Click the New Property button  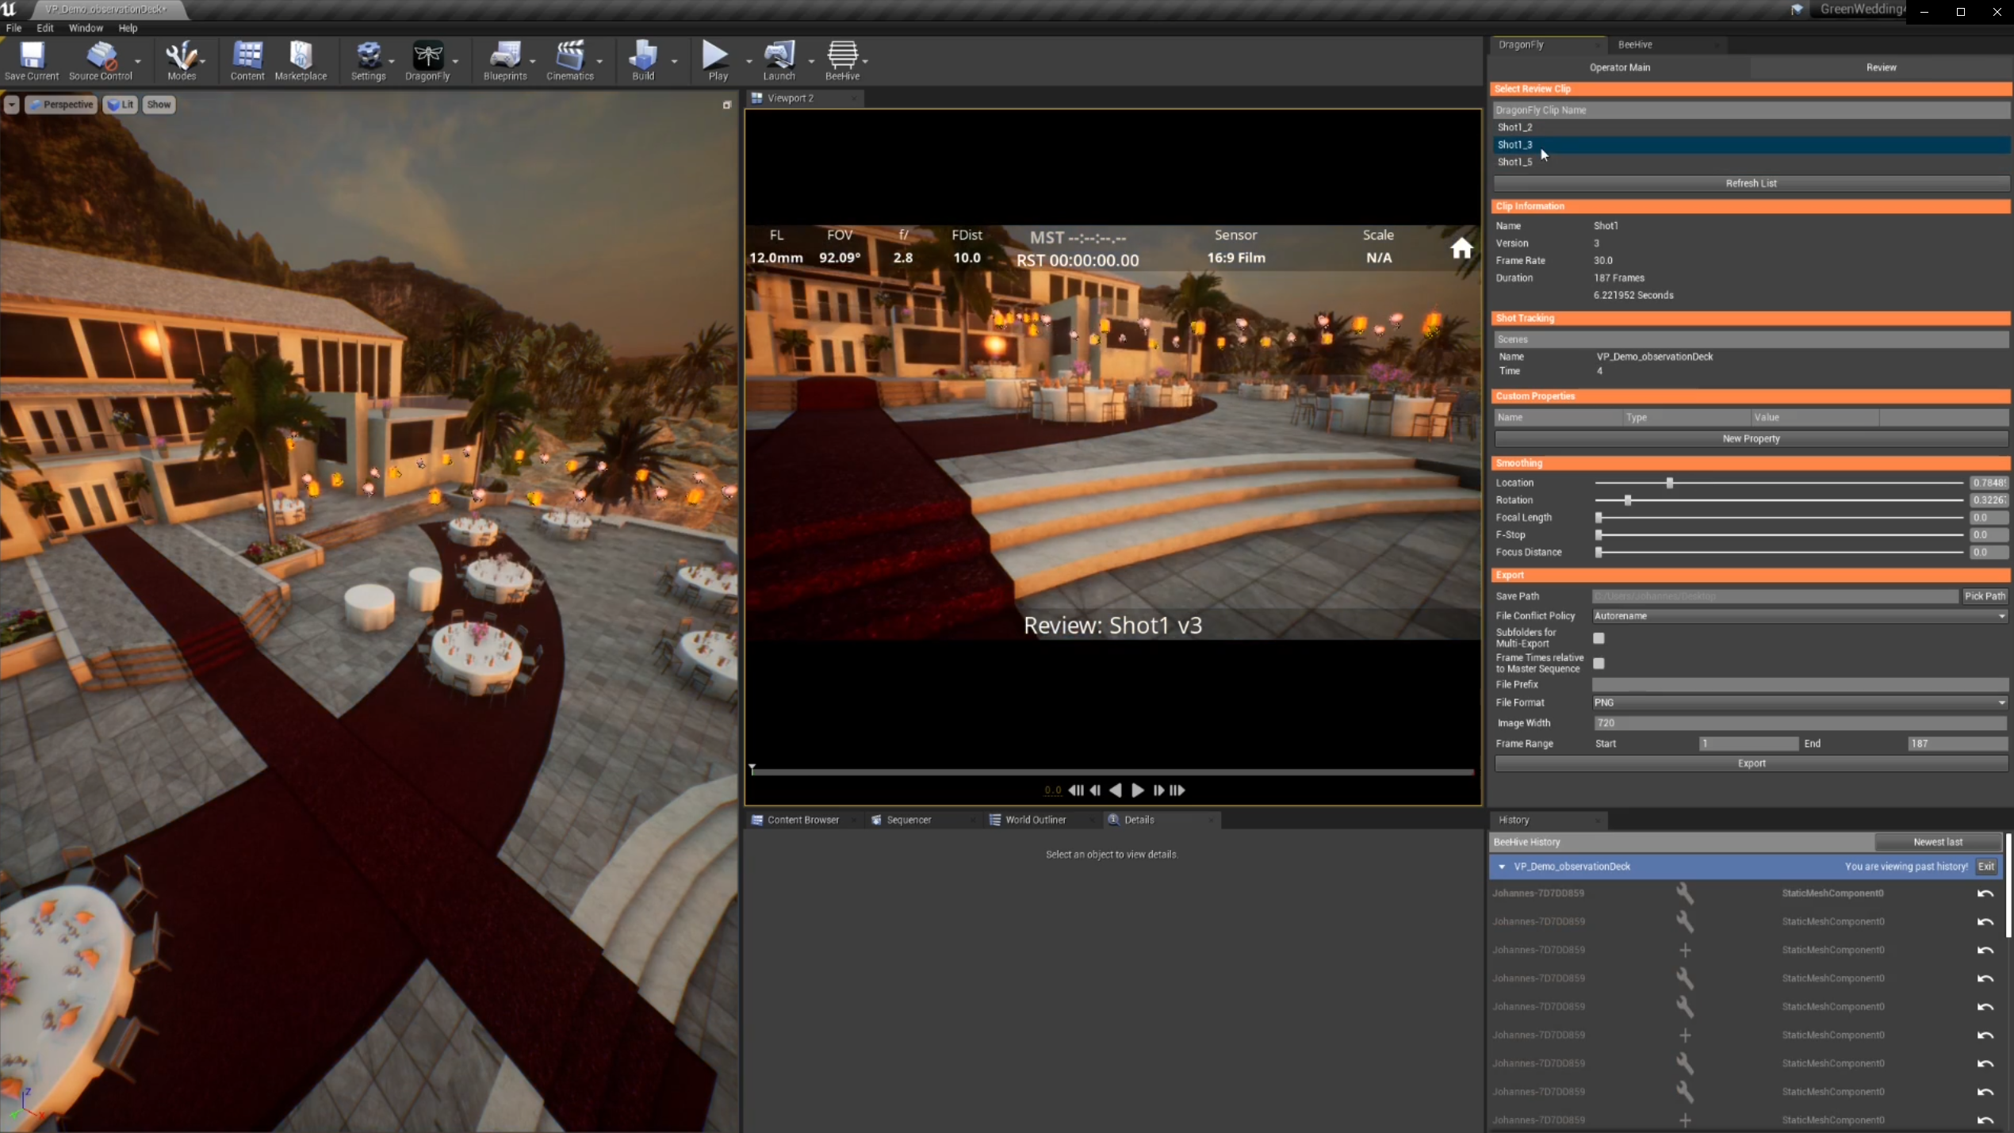pyautogui.click(x=1751, y=438)
